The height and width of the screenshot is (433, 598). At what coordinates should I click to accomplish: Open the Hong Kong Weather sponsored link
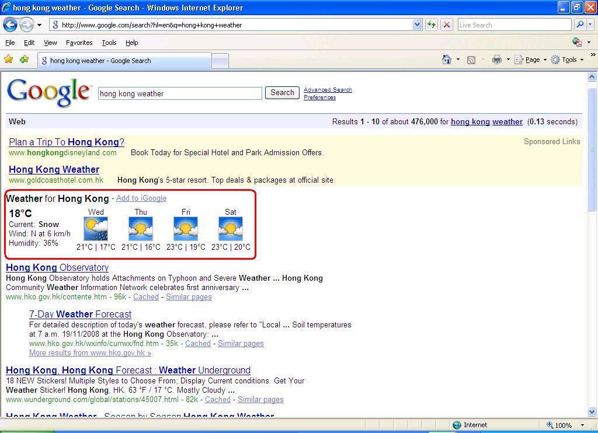54,170
